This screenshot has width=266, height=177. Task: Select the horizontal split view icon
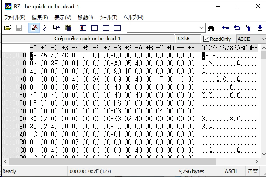(106, 28)
